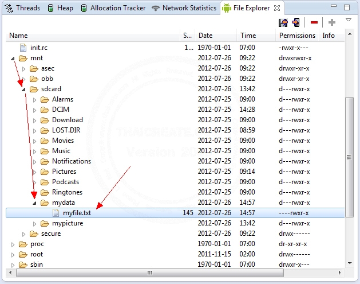This screenshot has width=360, height=284.
Task: Click the Pictures folder icon
Action: coord(45,172)
